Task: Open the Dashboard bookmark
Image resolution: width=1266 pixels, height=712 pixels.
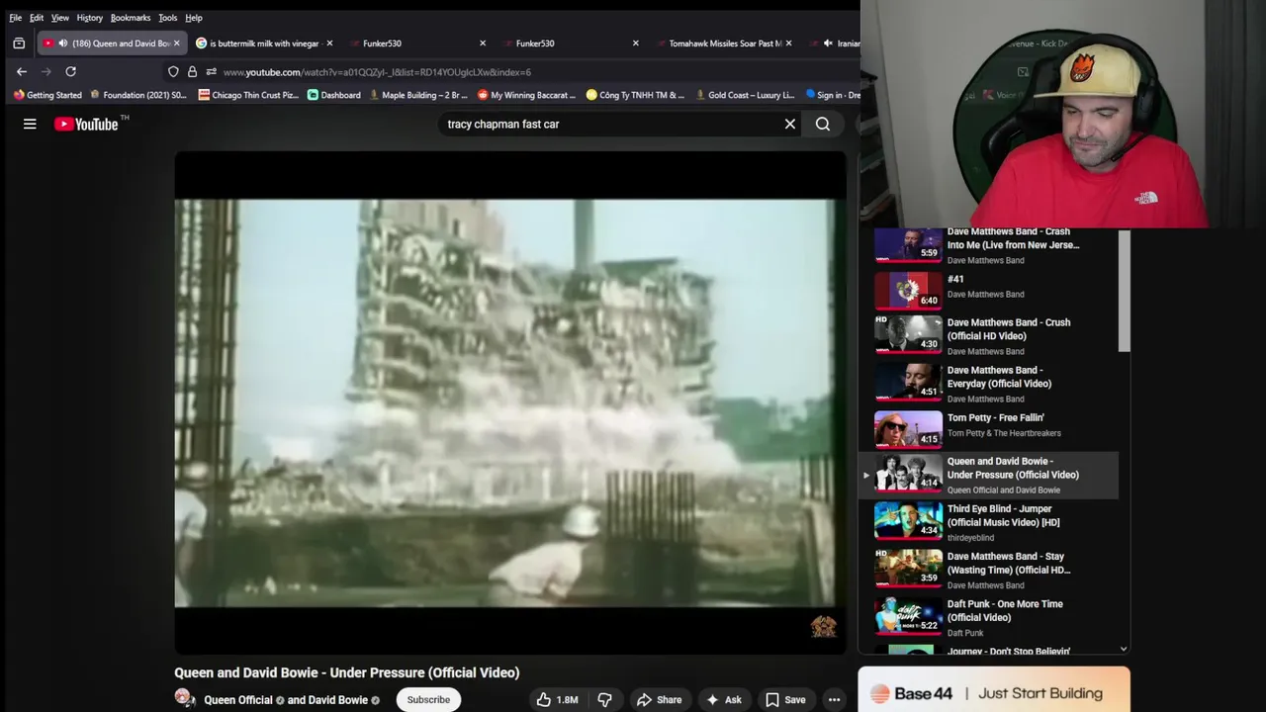Action: coord(334,95)
